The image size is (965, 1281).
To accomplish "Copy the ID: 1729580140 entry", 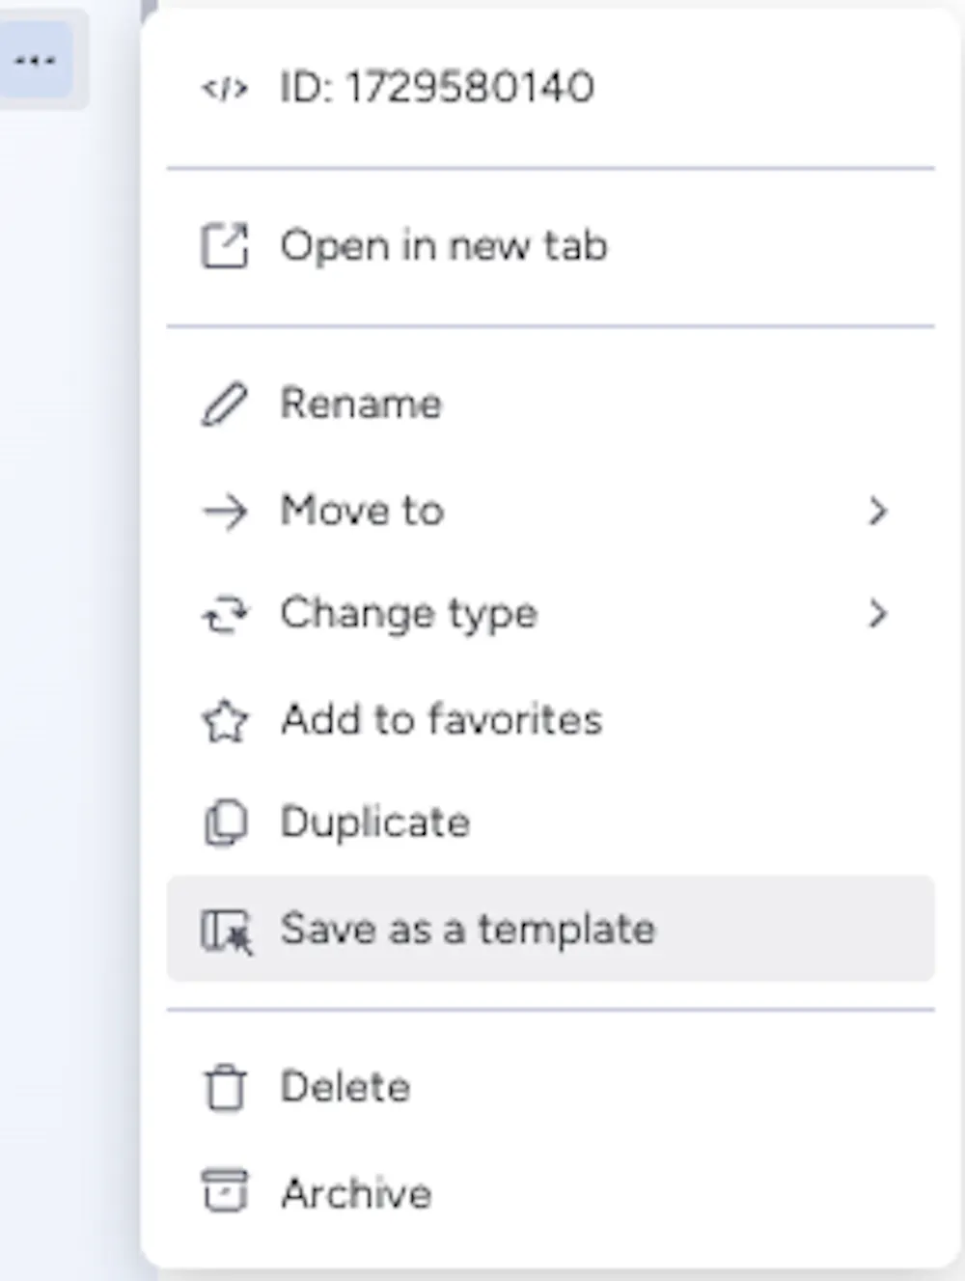I will [x=437, y=88].
